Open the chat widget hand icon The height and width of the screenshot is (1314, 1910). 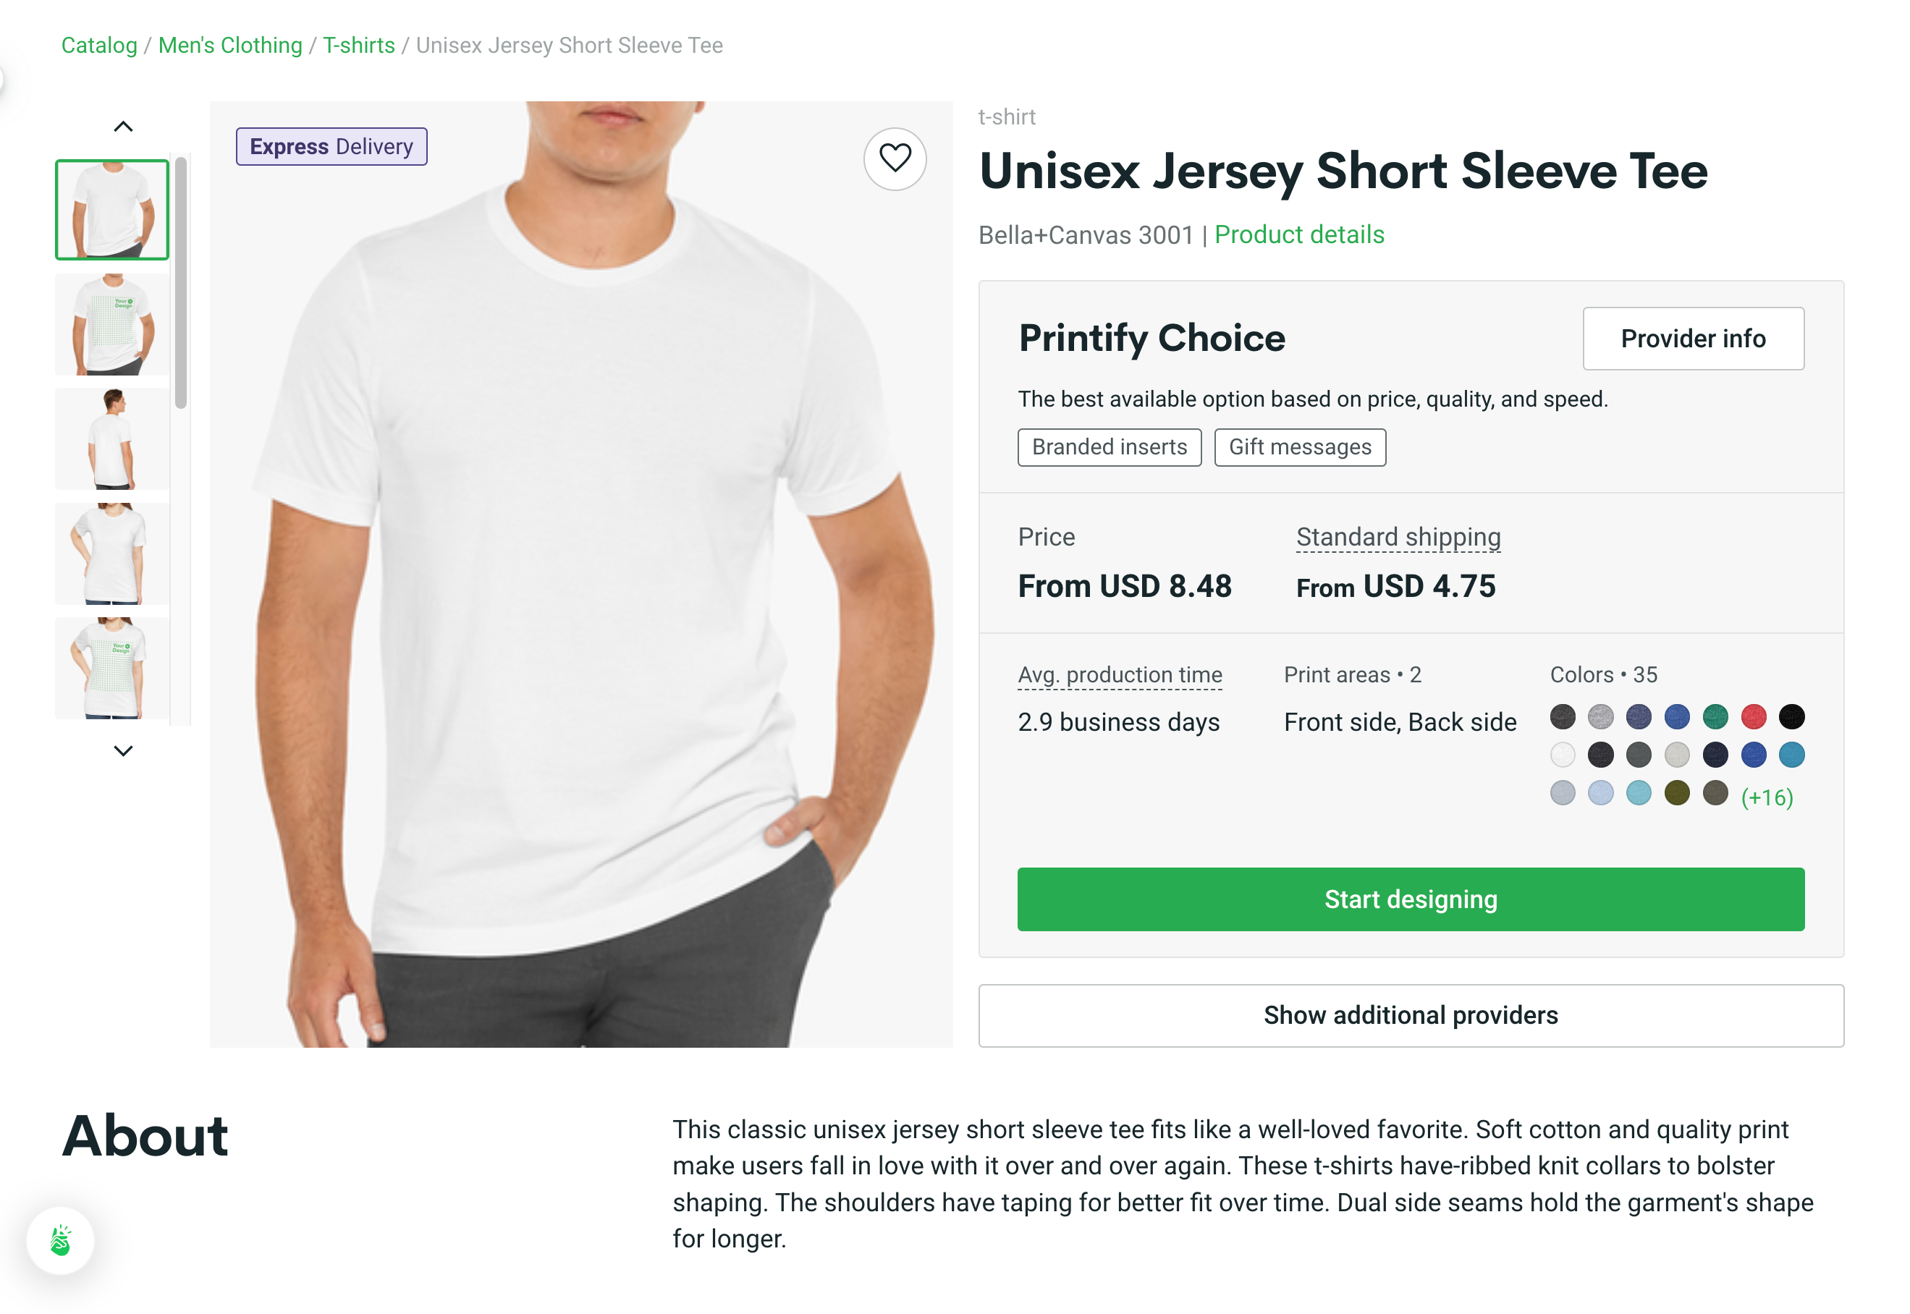tap(60, 1240)
